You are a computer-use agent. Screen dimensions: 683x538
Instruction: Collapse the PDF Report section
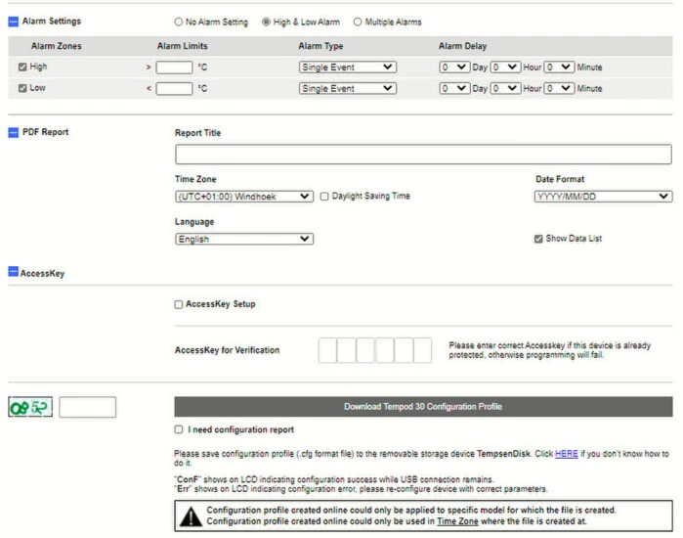pos(14,132)
